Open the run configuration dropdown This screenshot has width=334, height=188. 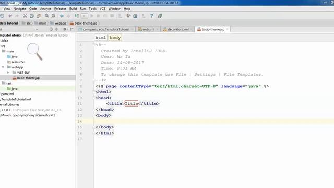(84, 16)
